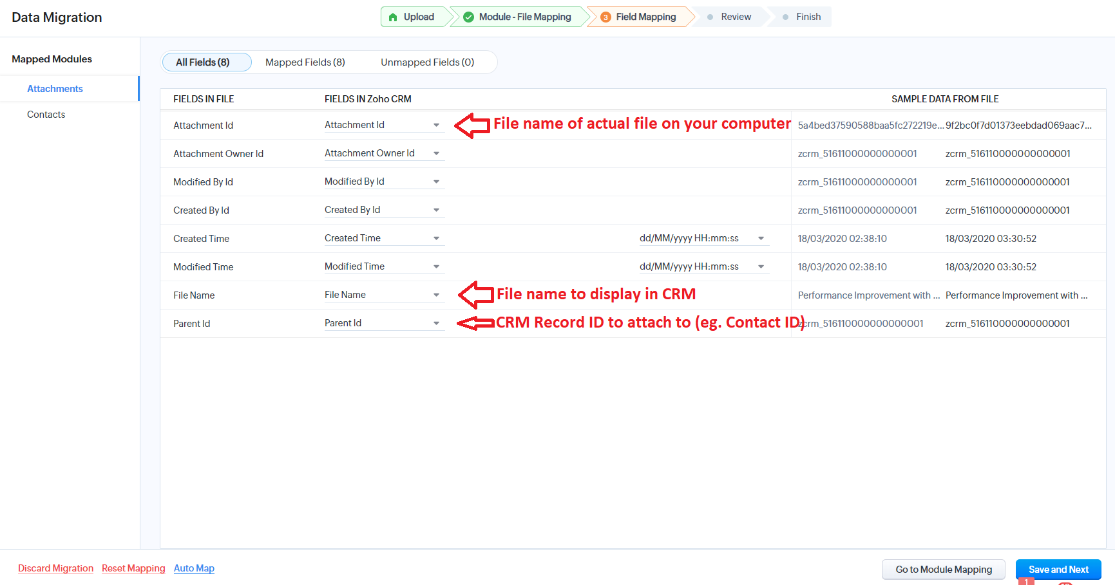Switch to the Mapped Fields (8) tab
This screenshot has height=585, width=1115.
pos(305,62)
